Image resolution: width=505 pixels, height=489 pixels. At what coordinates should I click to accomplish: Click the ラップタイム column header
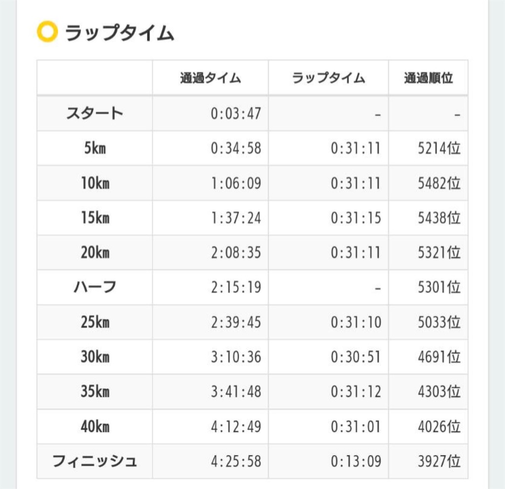click(x=328, y=77)
